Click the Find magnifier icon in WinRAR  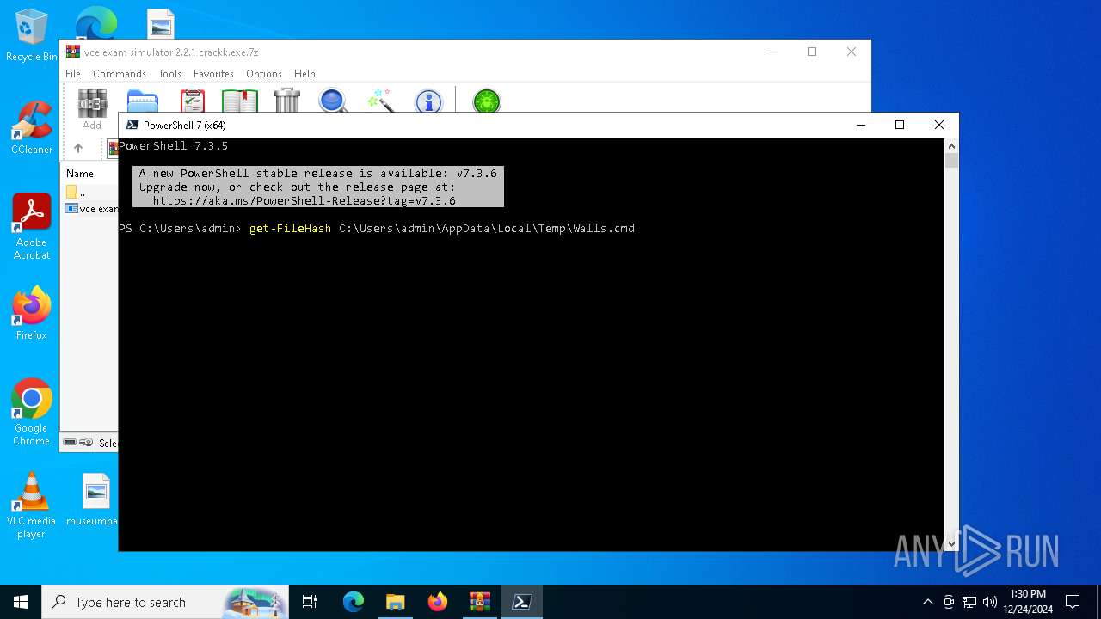click(333, 101)
